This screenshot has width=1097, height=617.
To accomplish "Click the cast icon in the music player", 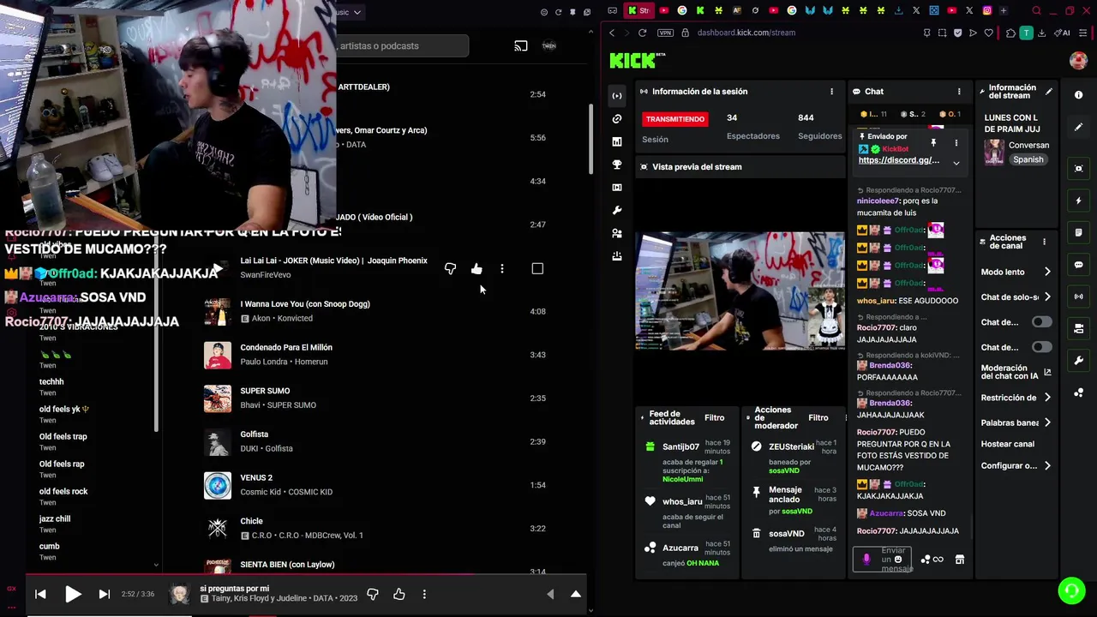I will coord(521,46).
